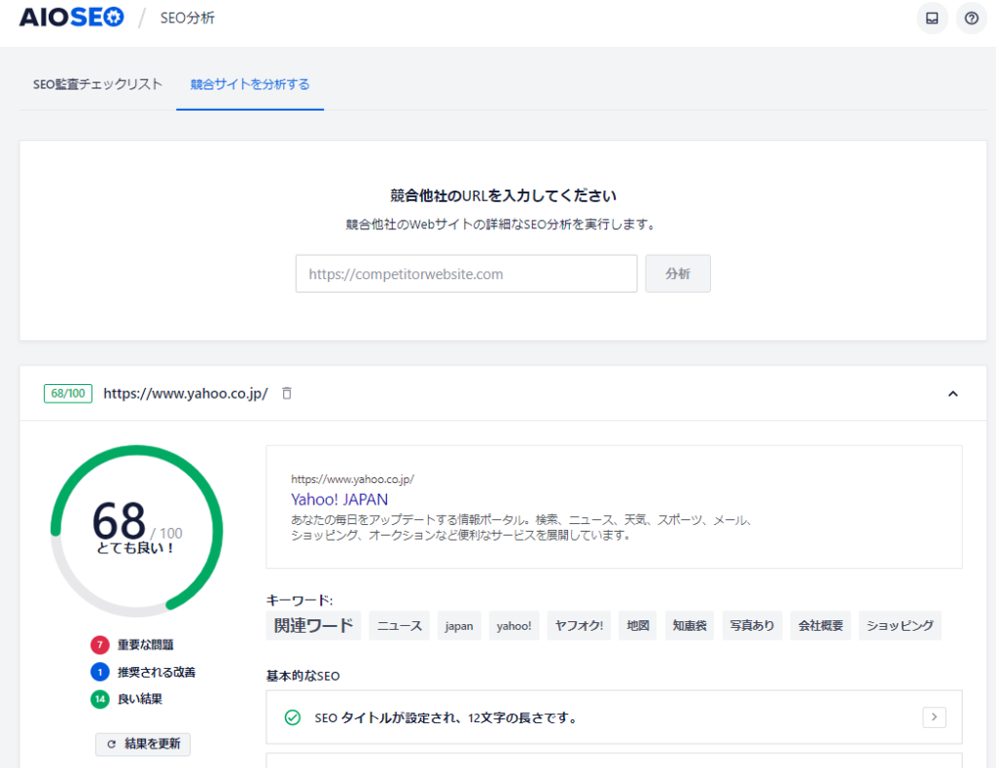The height and width of the screenshot is (768, 996).
Task: Open the notifications inbox icon
Action: point(932,18)
